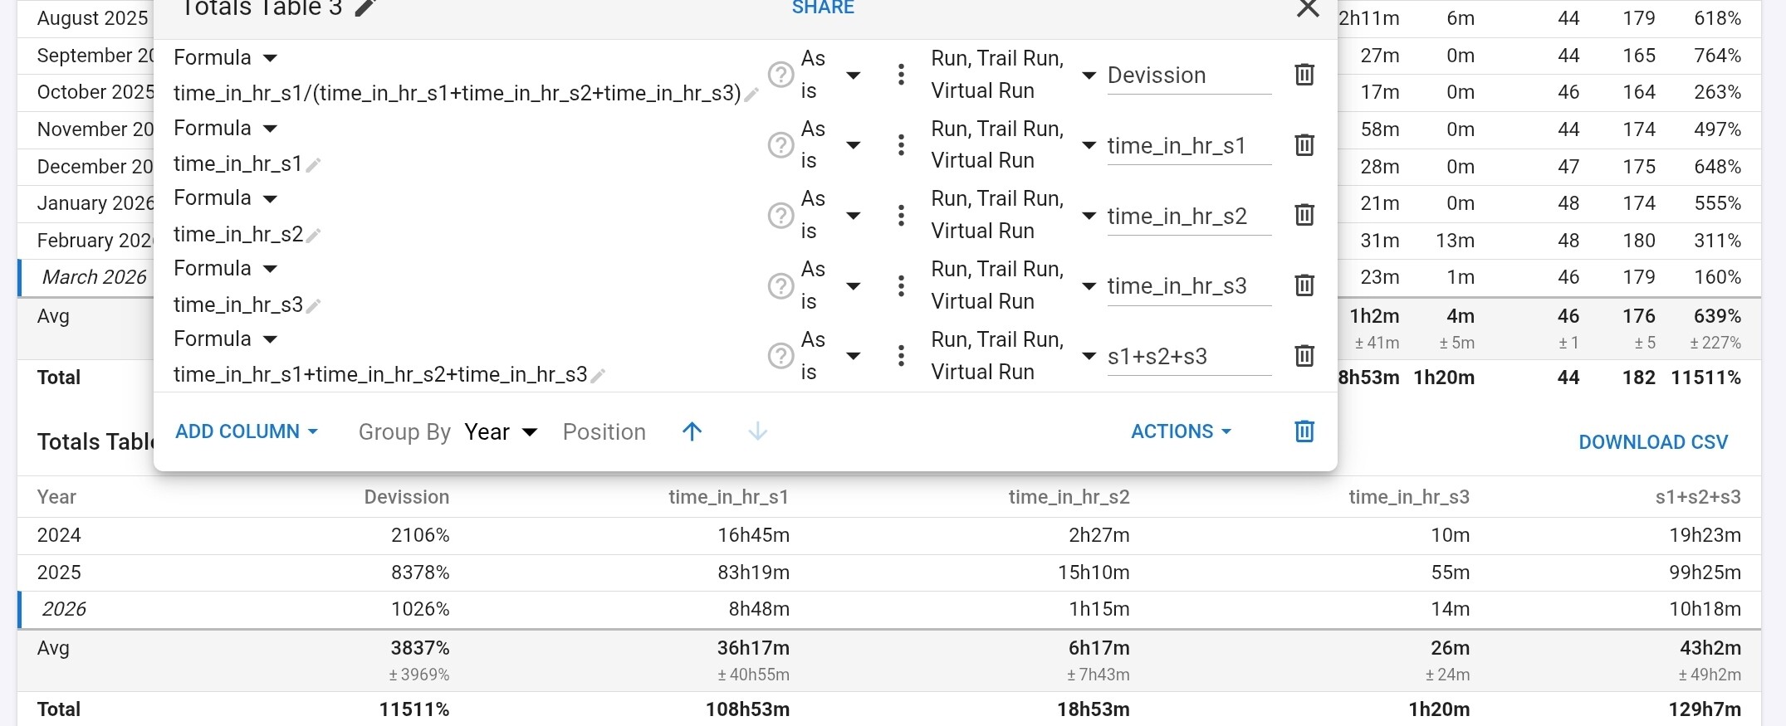Click the pencil icon beside Totals Table 3
1786x726 pixels.
[x=365, y=8]
